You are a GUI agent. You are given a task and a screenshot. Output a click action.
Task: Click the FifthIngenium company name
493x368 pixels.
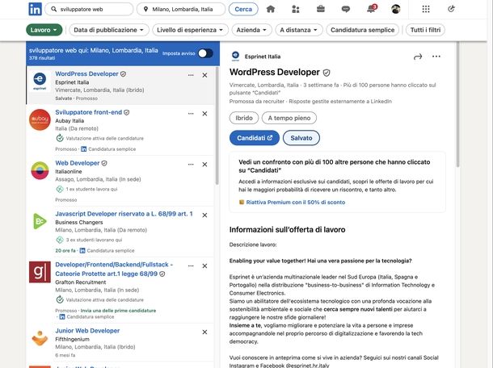[x=72, y=340]
